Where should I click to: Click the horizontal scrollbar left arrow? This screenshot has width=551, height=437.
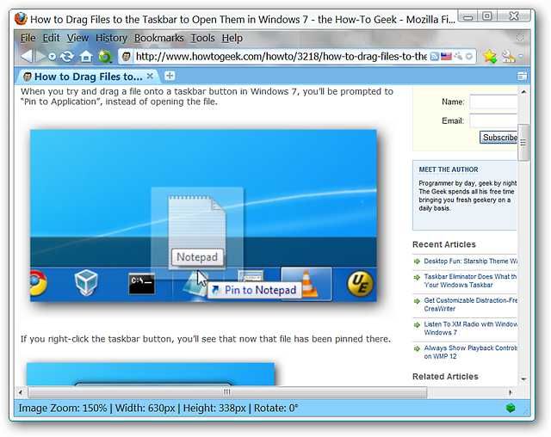(21, 392)
